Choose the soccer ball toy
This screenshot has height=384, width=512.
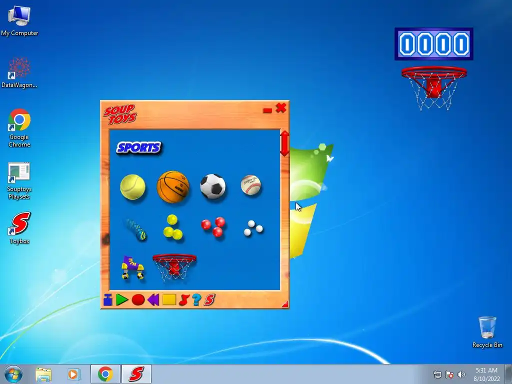click(213, 186)
